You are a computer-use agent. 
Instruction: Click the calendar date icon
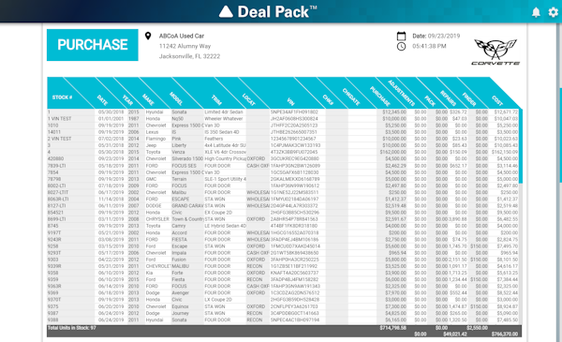401,36
